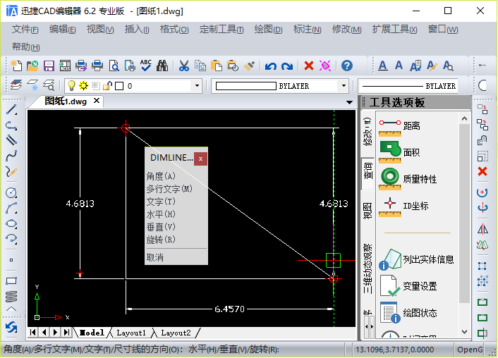Click the Mass Properties 质量特性 icon

click(390, 179)
